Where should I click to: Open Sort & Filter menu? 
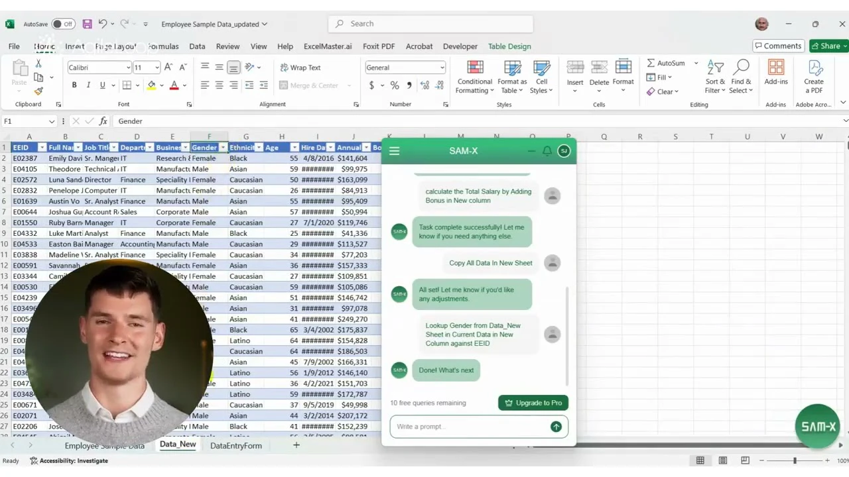pyautogui.click(x=715, y=78)
